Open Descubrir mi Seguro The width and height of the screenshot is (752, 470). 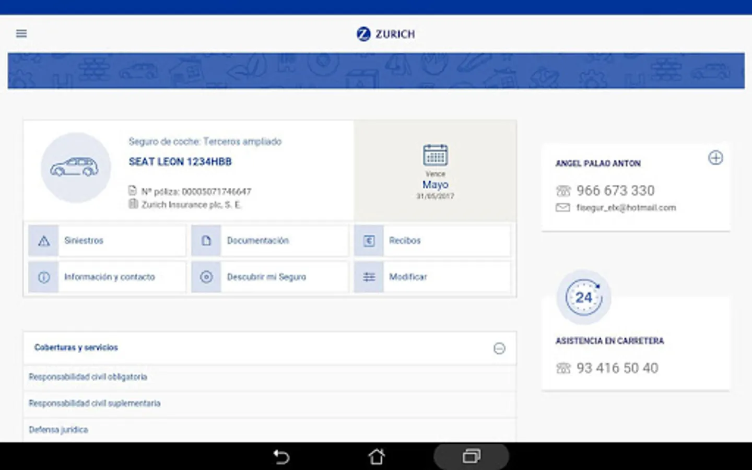[x=270, y=277]
